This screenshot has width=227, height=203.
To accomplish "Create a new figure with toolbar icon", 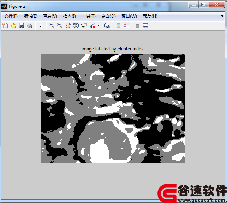I will [x=5, y=26].
